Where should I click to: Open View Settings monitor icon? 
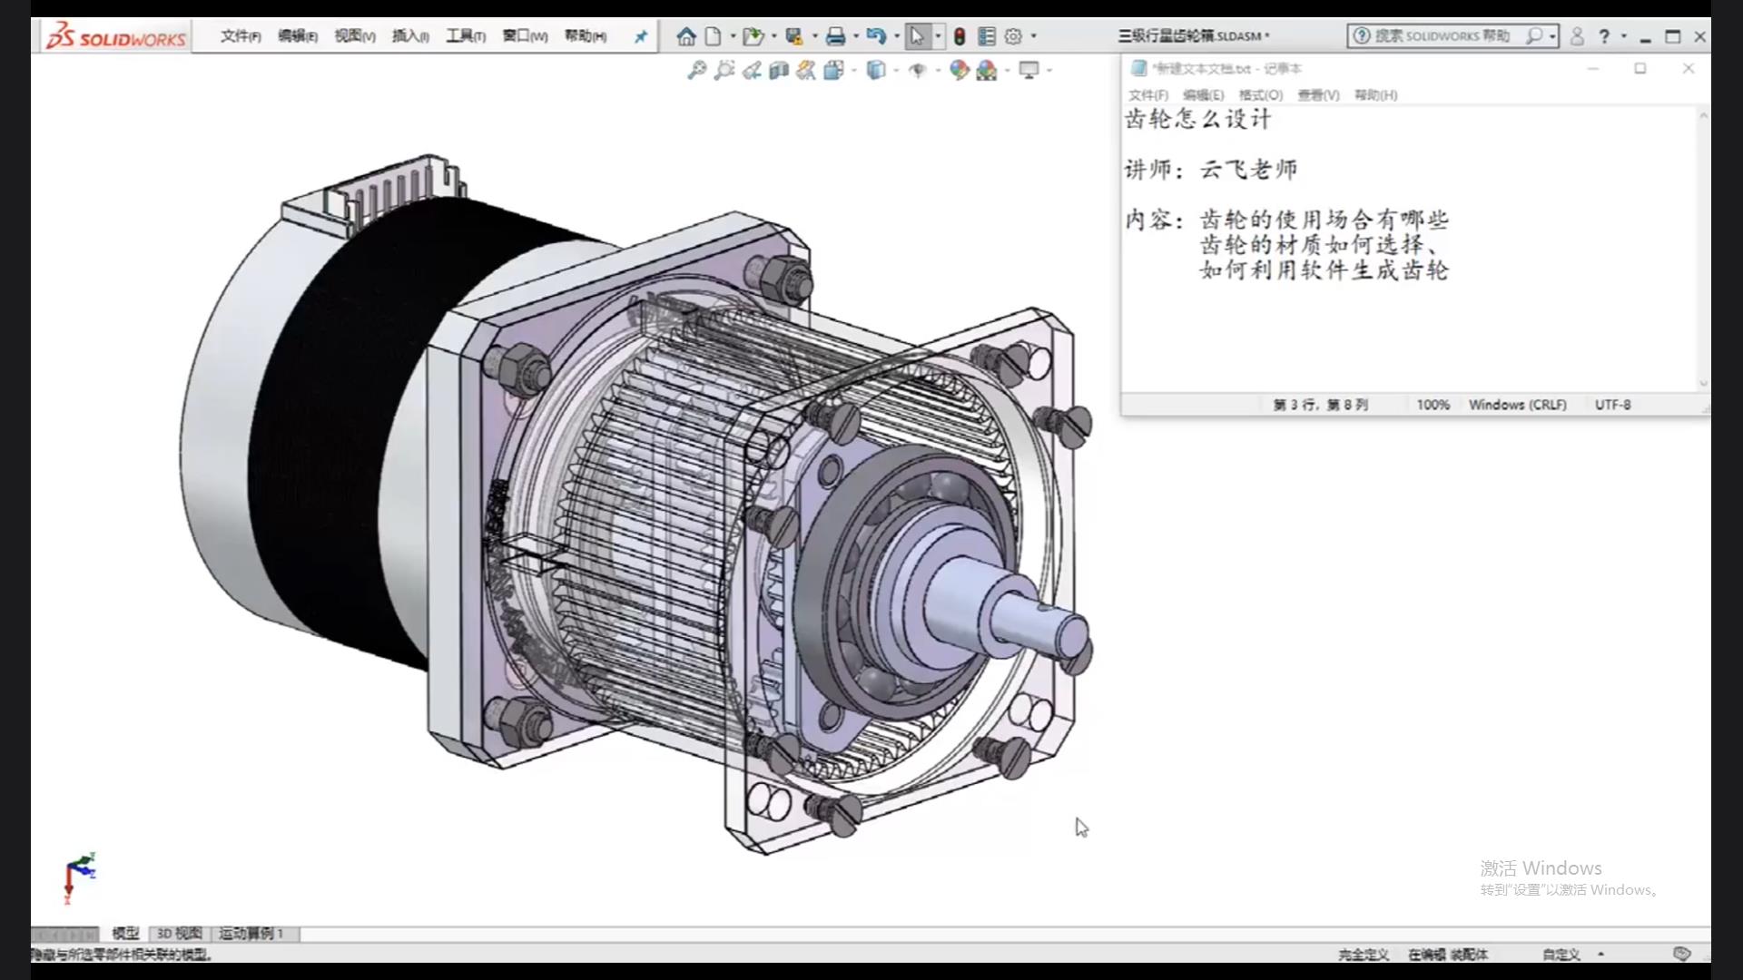pyautogui.click(x=1029, y=70)
